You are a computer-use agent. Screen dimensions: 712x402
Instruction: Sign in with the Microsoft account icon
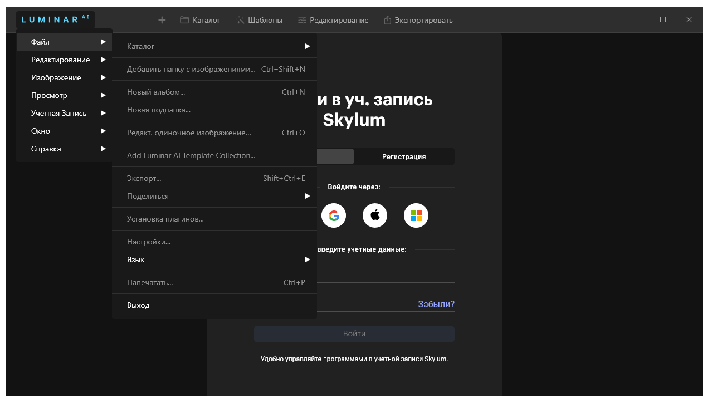click(x=416, y=215)
